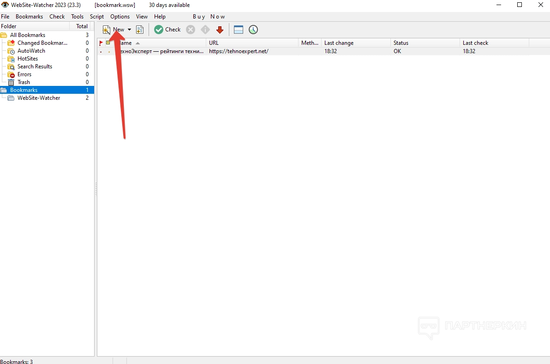This screenshot has height=364, width=550.
Task: Click the AutoWatch folder clock icon
Action: [11, 51]
